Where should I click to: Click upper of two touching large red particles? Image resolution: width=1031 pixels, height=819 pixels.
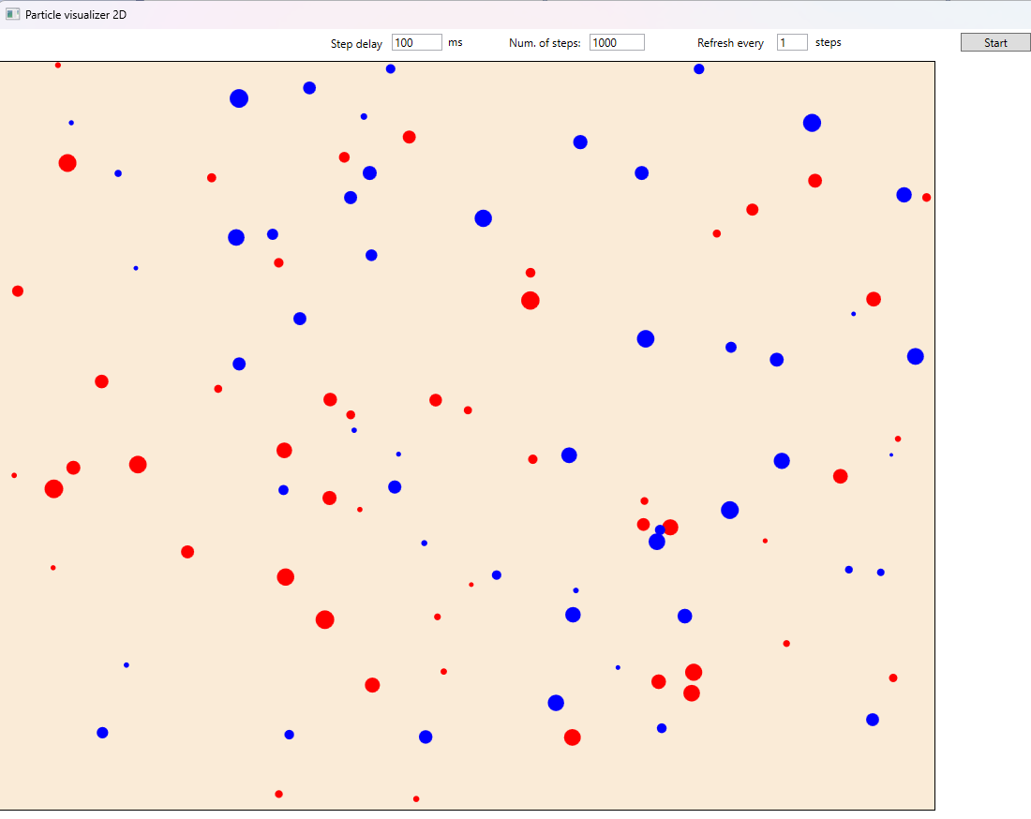pyautogui.click(x=694, y=672)
